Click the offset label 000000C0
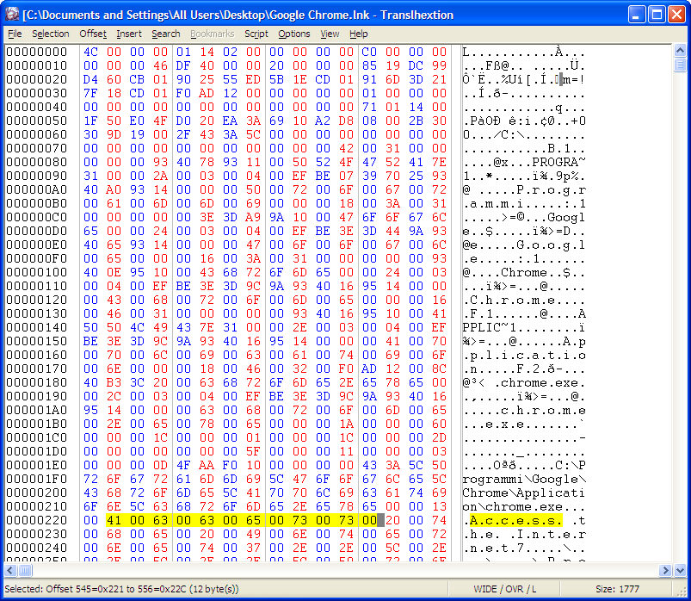The height and width of the screenshot is (601, 691). click(37, 217)
